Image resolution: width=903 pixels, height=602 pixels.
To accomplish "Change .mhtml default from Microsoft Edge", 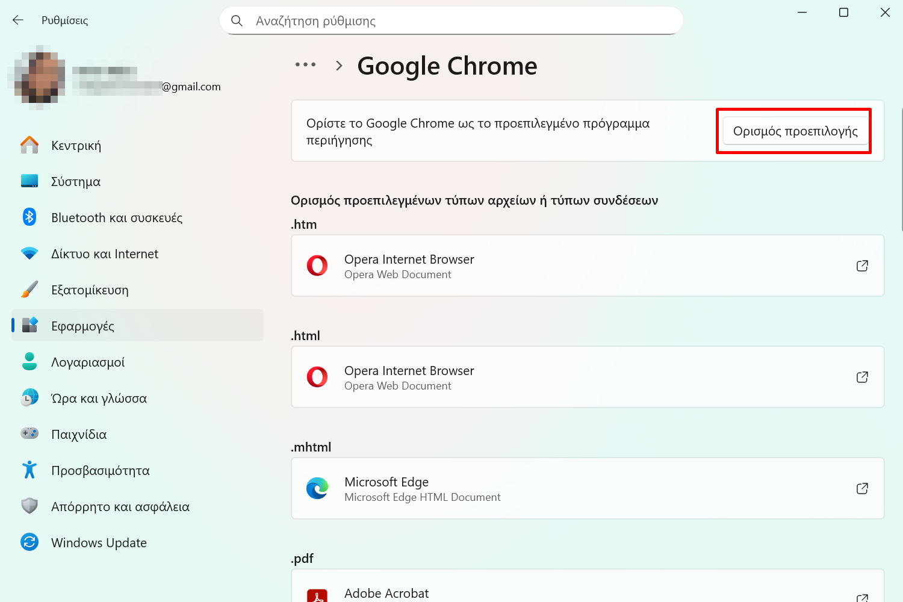I will click(588, 488).
